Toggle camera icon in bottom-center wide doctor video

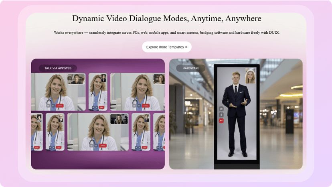[x=91, y=146]
